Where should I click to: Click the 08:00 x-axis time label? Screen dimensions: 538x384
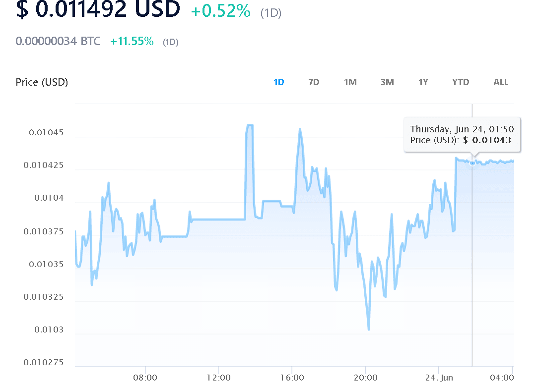pos(145,378)
